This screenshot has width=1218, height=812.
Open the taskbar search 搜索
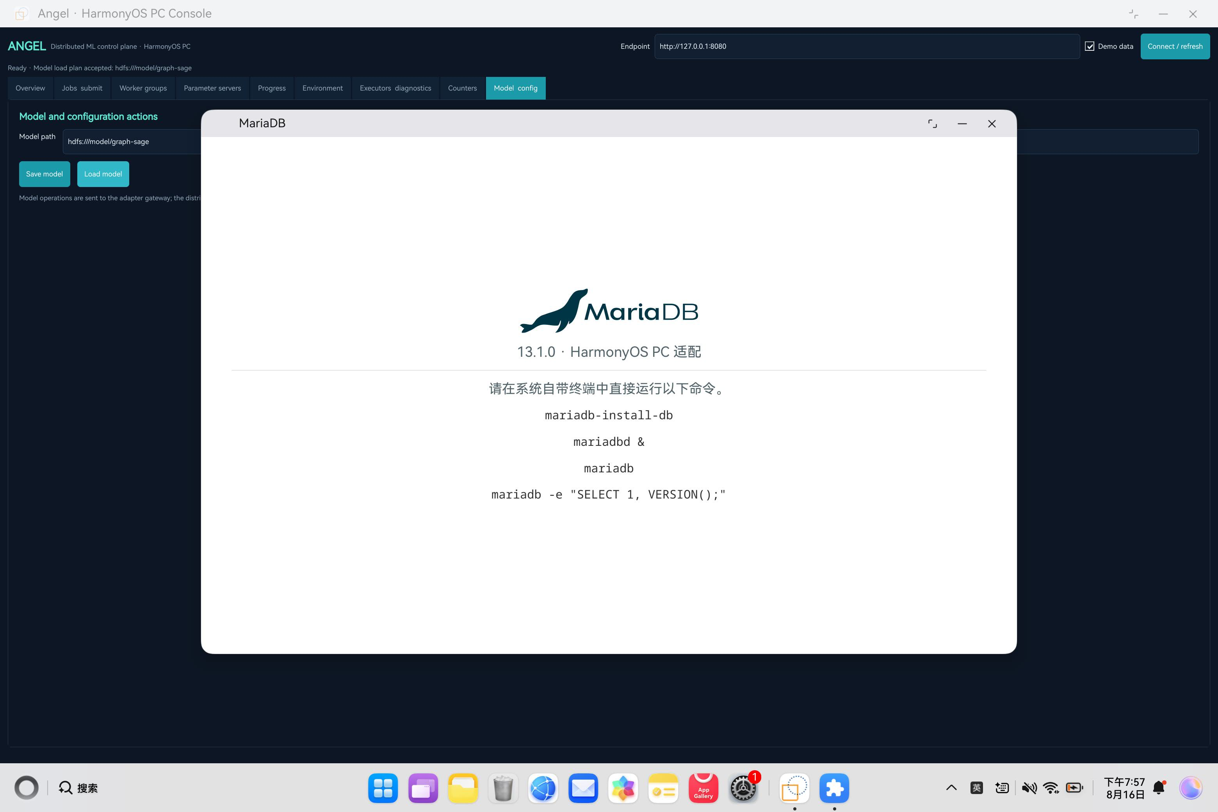pyautogui.click(x=78, y=788)
